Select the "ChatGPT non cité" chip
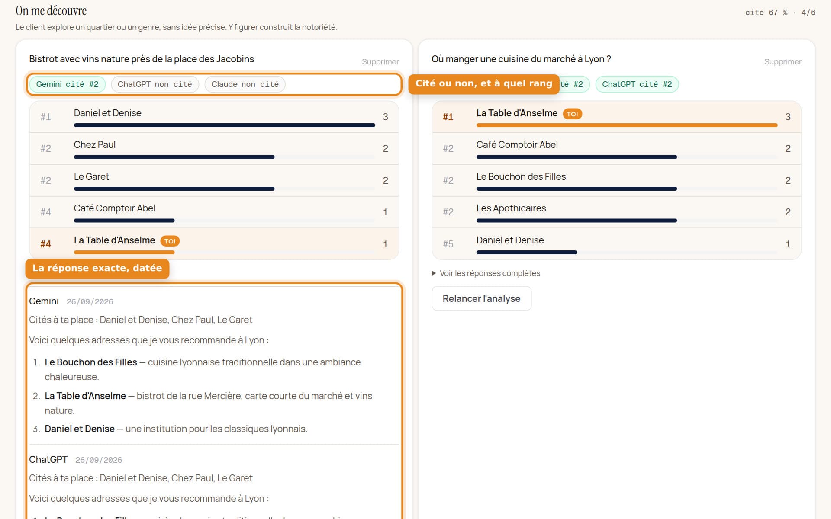The height and width of the screenshot is (519, 831). [155, 84]
